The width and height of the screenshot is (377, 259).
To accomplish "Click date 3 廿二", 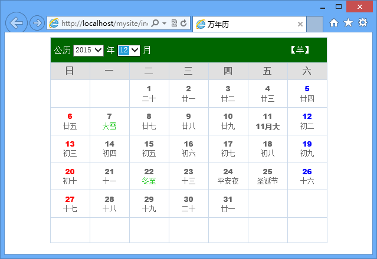I will tap(228, 94).
